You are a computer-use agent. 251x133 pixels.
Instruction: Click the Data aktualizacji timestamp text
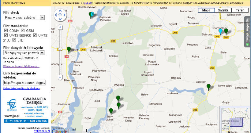pyautogui.click(x=21, y=60)
